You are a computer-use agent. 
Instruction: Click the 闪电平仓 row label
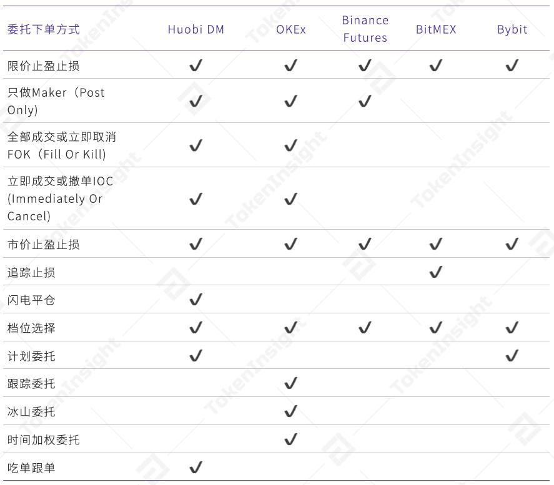(31, 300)
